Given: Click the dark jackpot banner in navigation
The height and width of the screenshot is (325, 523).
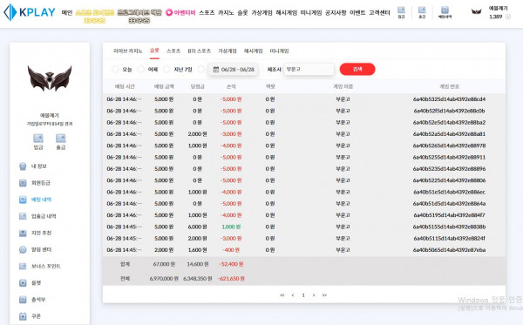Looking at the screenshot, I should tap(139, 17).
